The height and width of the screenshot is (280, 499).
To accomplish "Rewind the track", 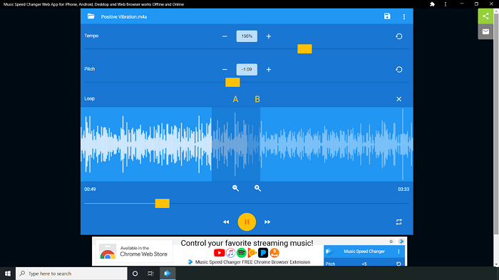I will pyautogui.click(x=226, y=222).
